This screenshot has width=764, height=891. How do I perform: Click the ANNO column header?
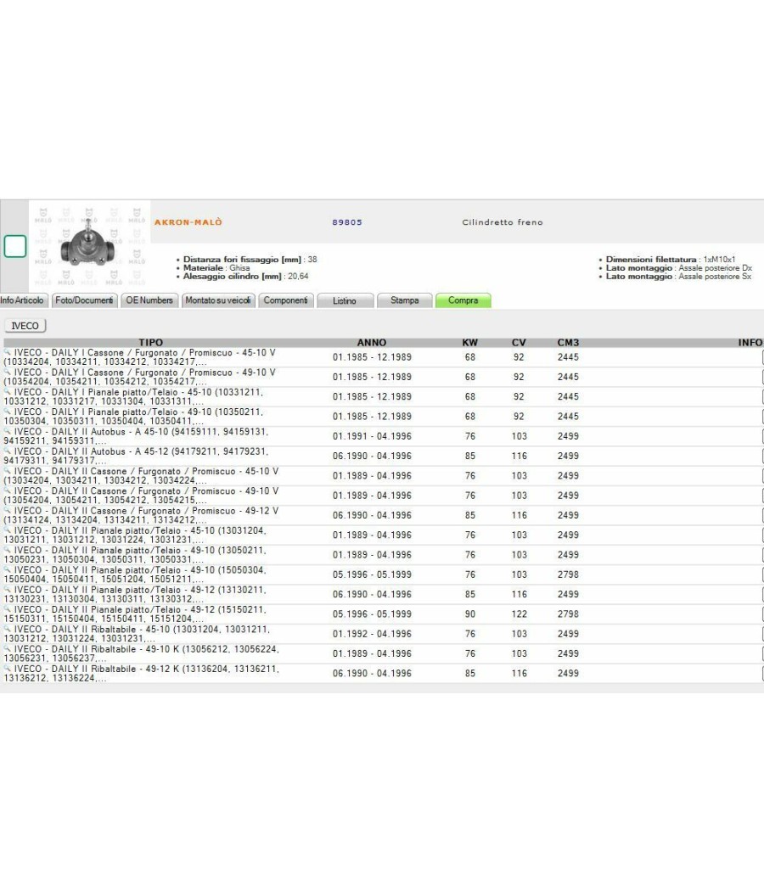click(372, 343)
